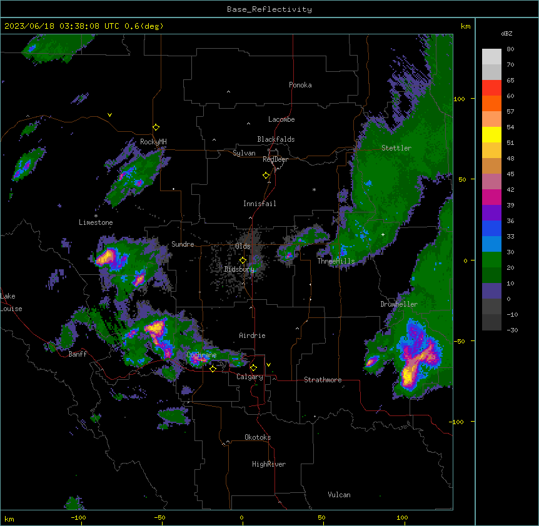The image size is (539, 526).
Task: Click the Cochrane city label
Action: click(201, 355)
